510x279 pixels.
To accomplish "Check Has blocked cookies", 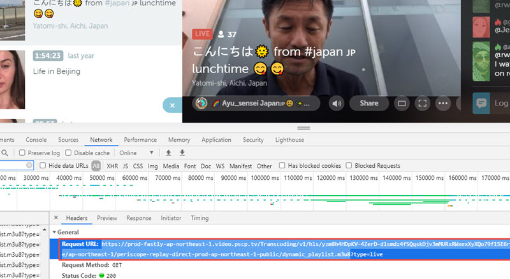I will click(x=282, y=165).
